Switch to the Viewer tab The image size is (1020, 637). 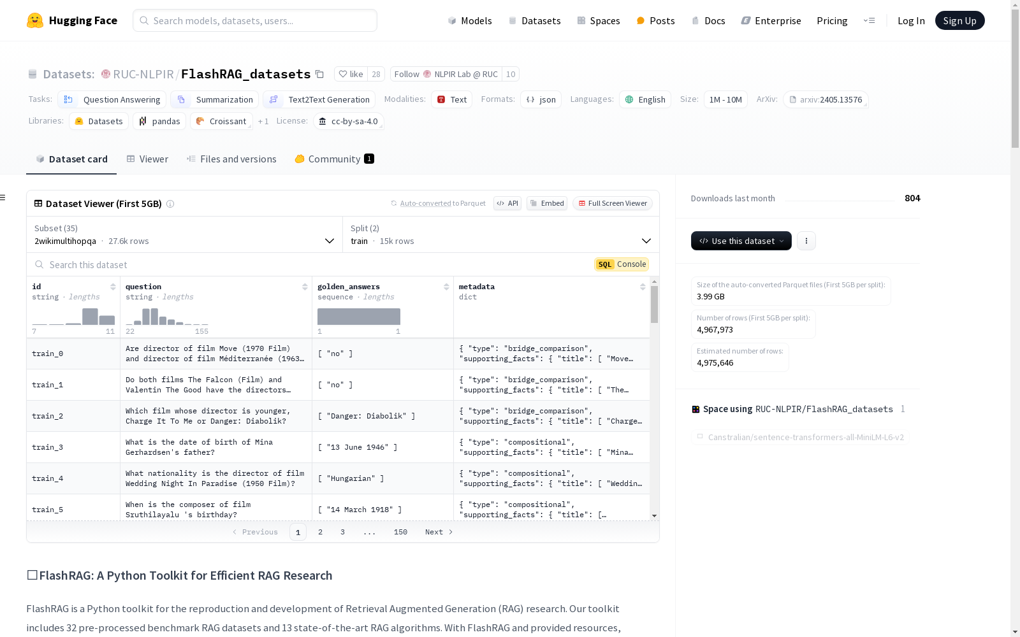pyautogui.click(x=147, y=159)
